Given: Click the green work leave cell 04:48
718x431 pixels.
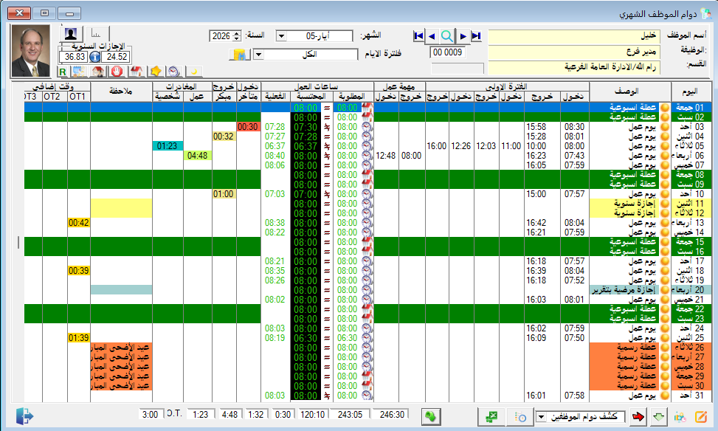Looking at the screenshot, I should [197, 156].
